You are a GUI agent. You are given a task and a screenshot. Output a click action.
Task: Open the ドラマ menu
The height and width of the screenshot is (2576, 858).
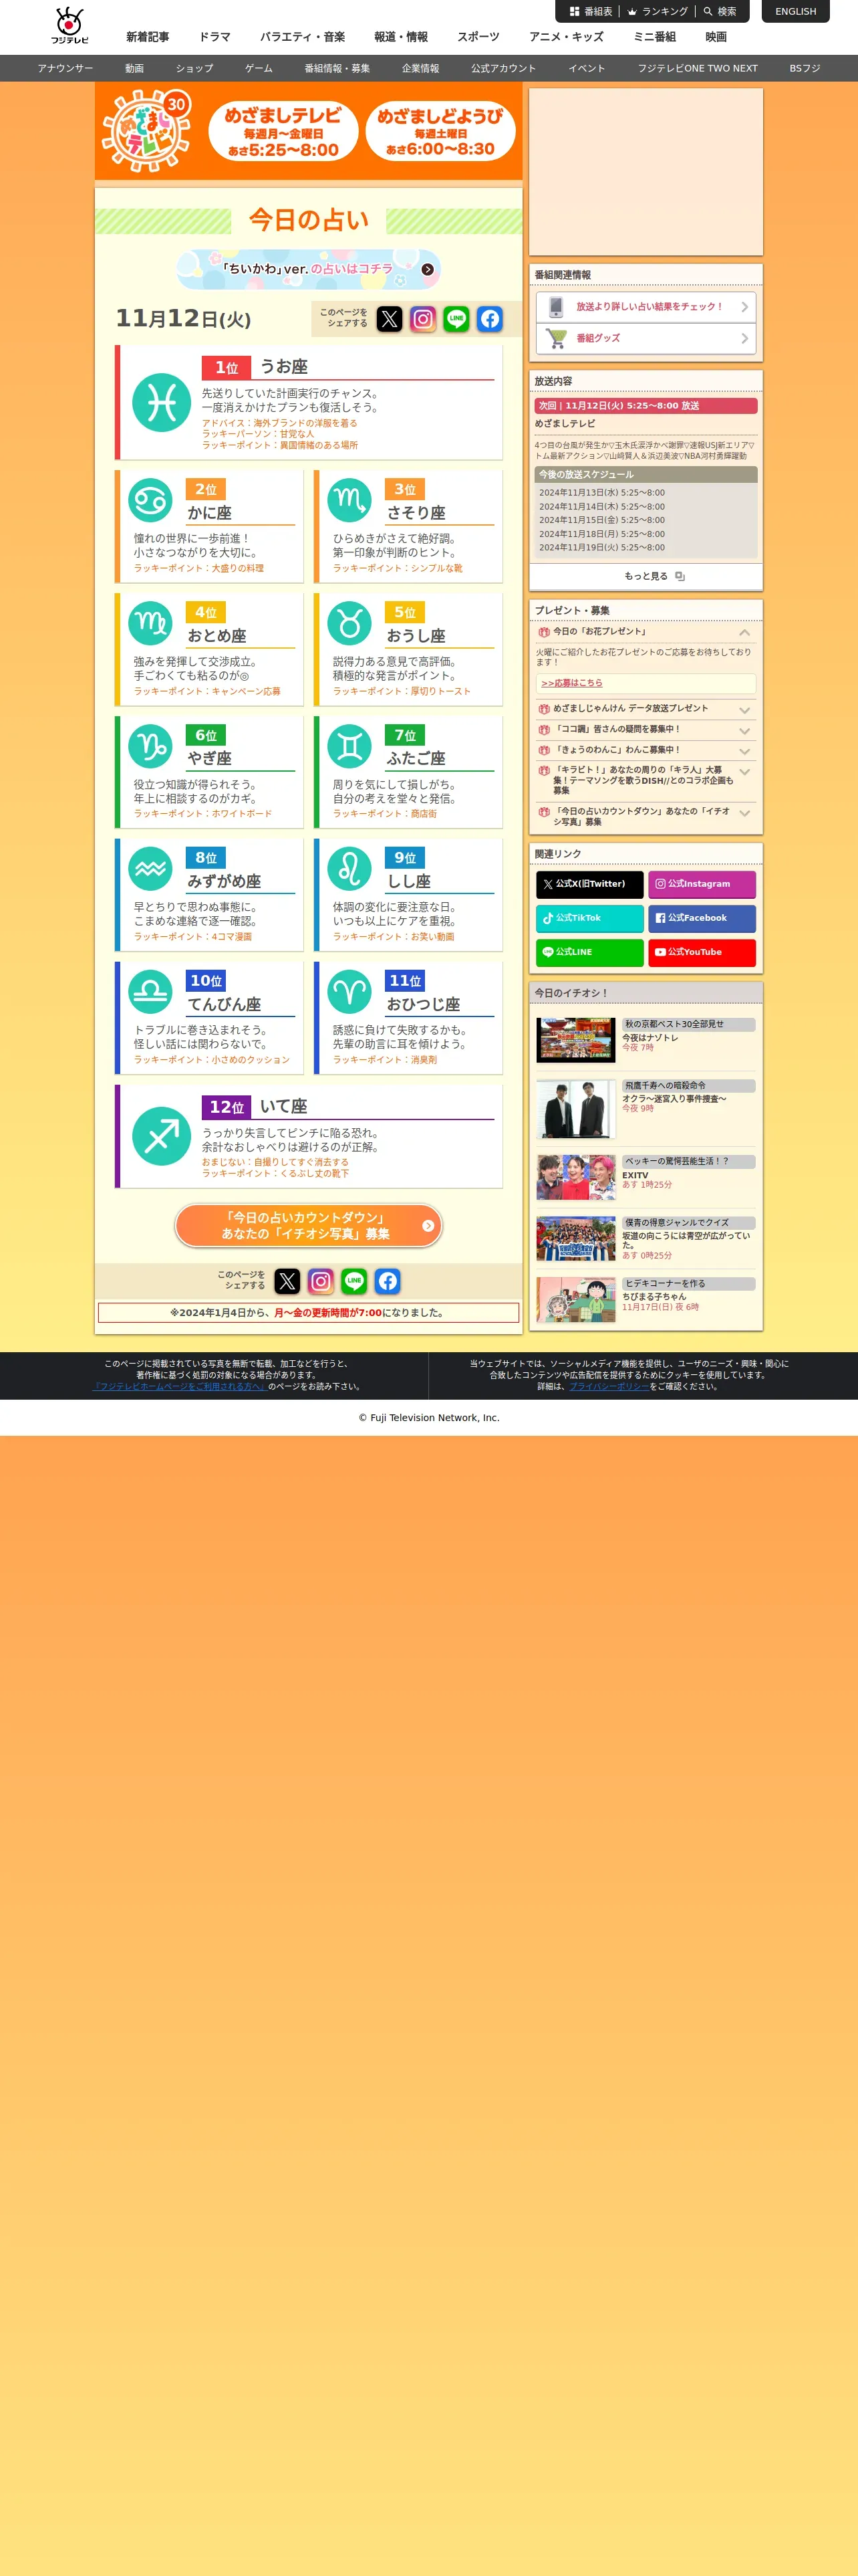(x=214, y=37)
